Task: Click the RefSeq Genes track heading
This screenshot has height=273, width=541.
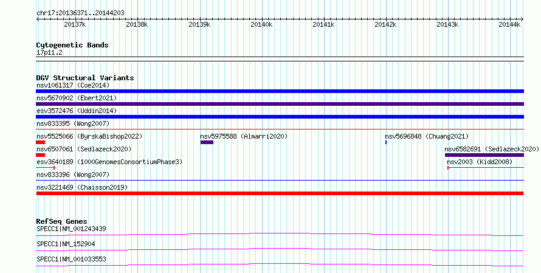Action: click(61, 221)
